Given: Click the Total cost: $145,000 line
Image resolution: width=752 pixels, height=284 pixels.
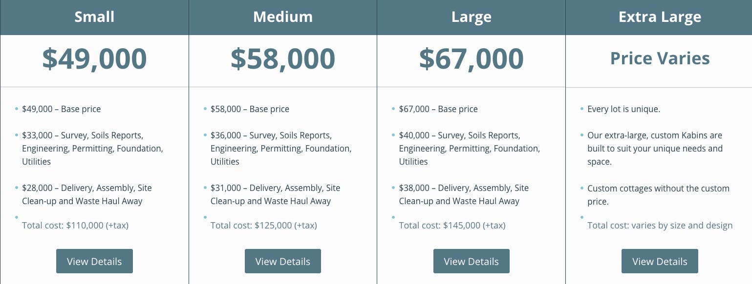Looking at the screenshot, I should [452, 226].
